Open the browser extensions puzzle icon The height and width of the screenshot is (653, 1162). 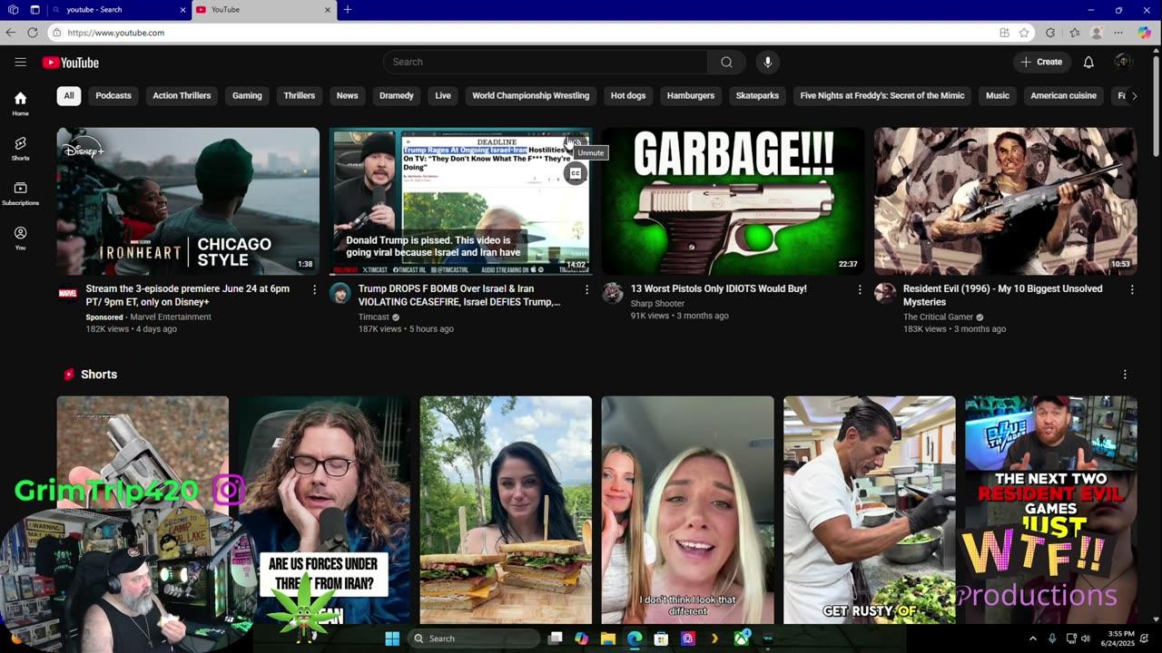(1050, 33)
